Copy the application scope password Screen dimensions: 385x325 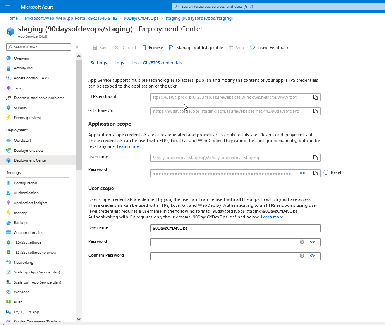tap(315, 173)
